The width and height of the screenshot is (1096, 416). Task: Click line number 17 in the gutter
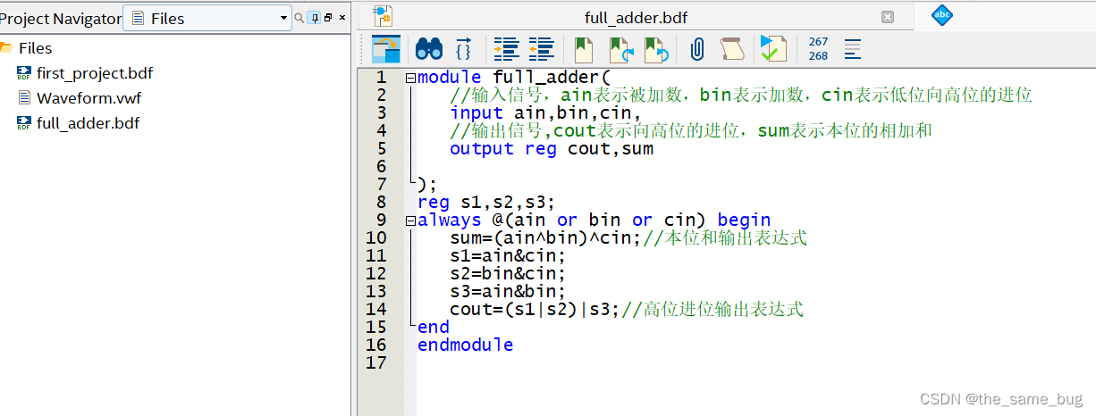click(x=376, y=362)
